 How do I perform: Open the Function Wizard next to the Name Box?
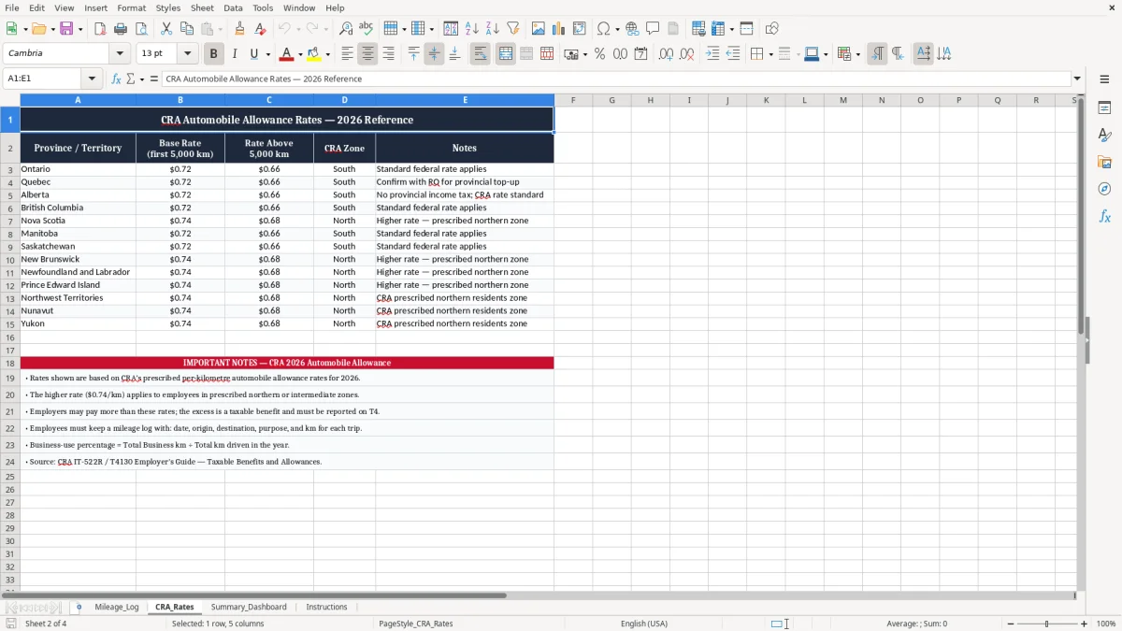pyautogui.click(x=117, y=79)
